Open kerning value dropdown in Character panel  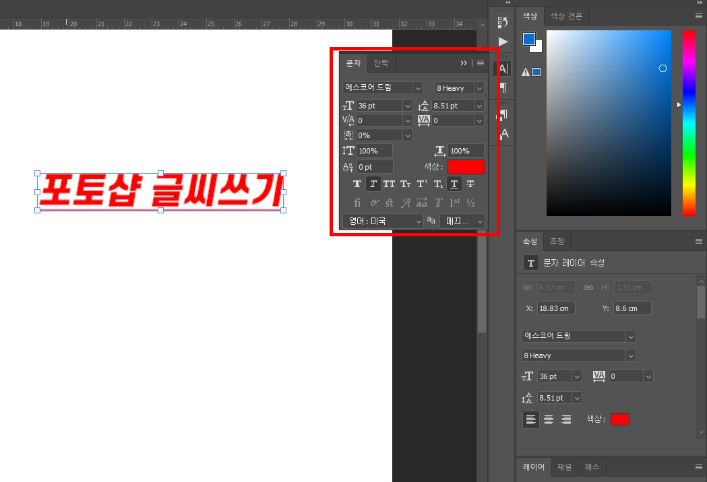408,120
